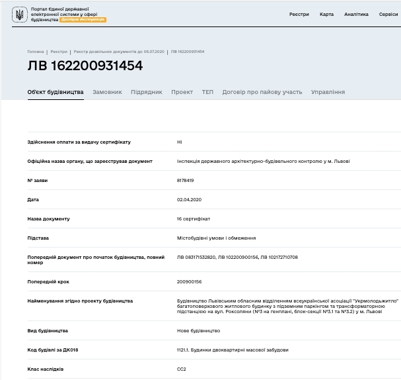Switch to the Підрядник tab
Viewport: 401px width, 380px height.
(147, 92)
